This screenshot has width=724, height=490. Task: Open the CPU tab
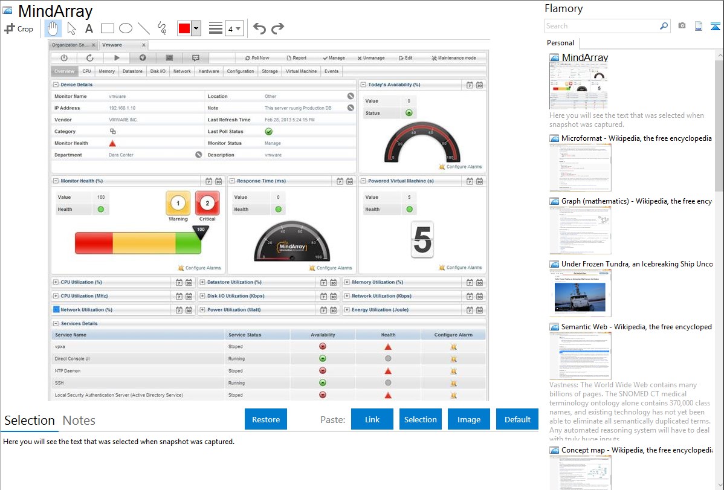[87, 71]
